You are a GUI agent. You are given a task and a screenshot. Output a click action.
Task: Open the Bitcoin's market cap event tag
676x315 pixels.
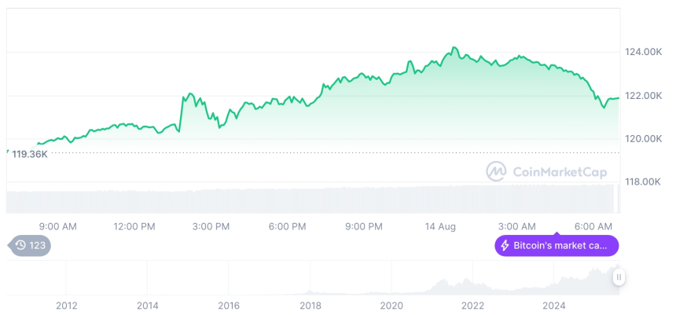pyautogui.click(x=557, y=246)
